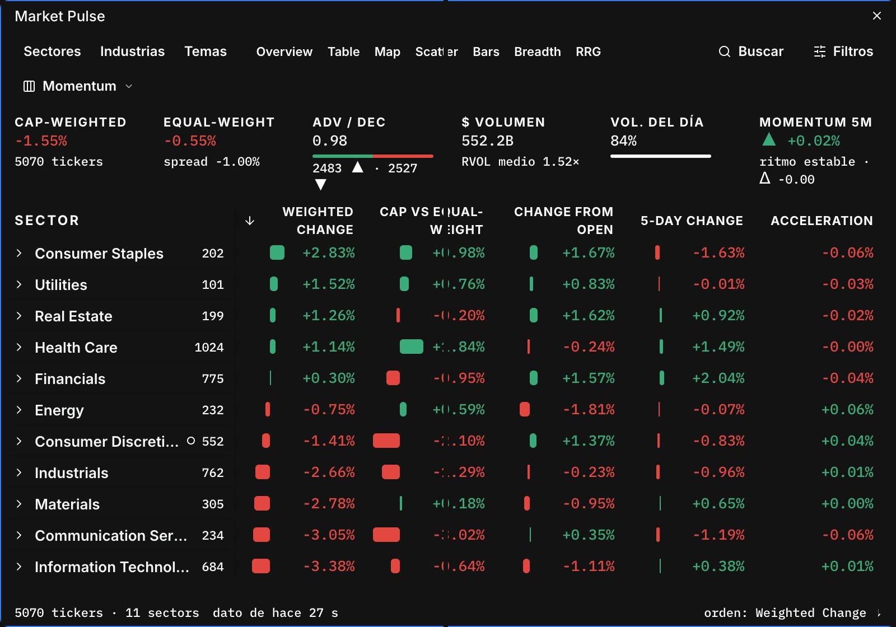Viewport: 896px width, 627px height.
Task: Sort by the 5-Day Change column header
Action: (692, 221)
